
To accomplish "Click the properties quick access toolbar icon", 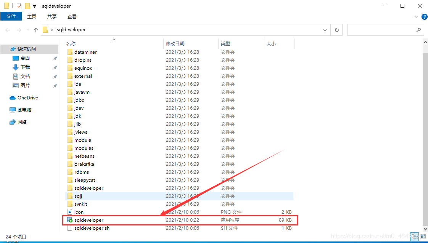I will click(x=19, y=6).
